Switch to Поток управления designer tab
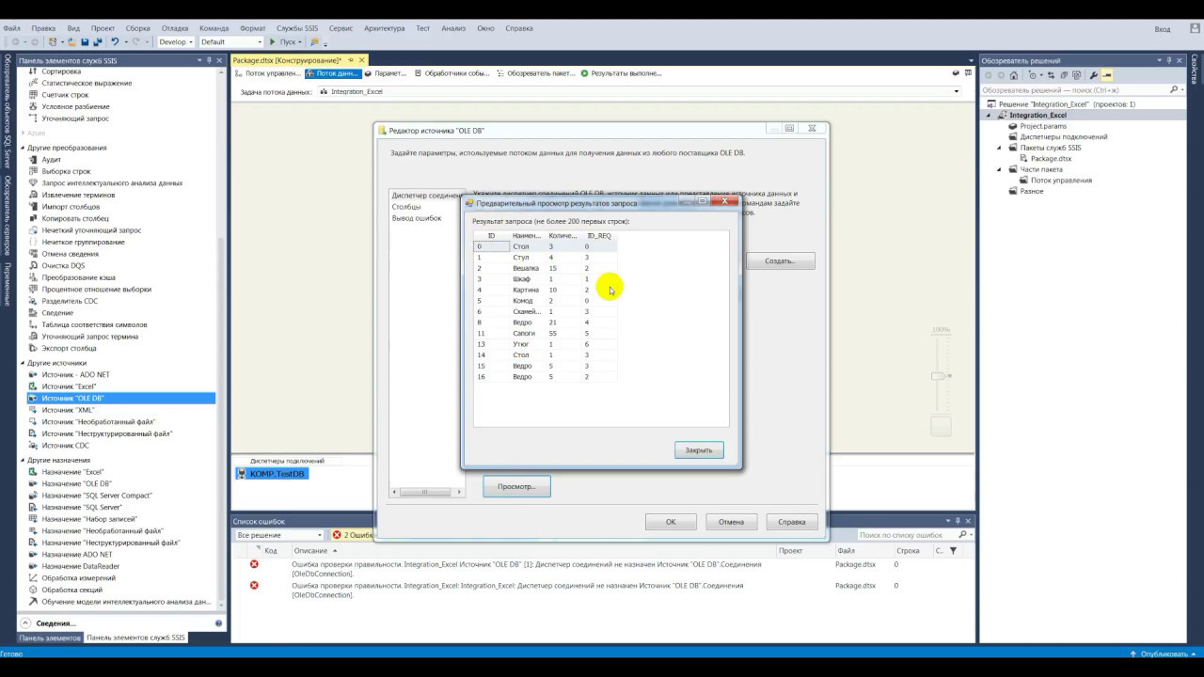The height and width of the screenshot is (677, 1204). (268, 73)
